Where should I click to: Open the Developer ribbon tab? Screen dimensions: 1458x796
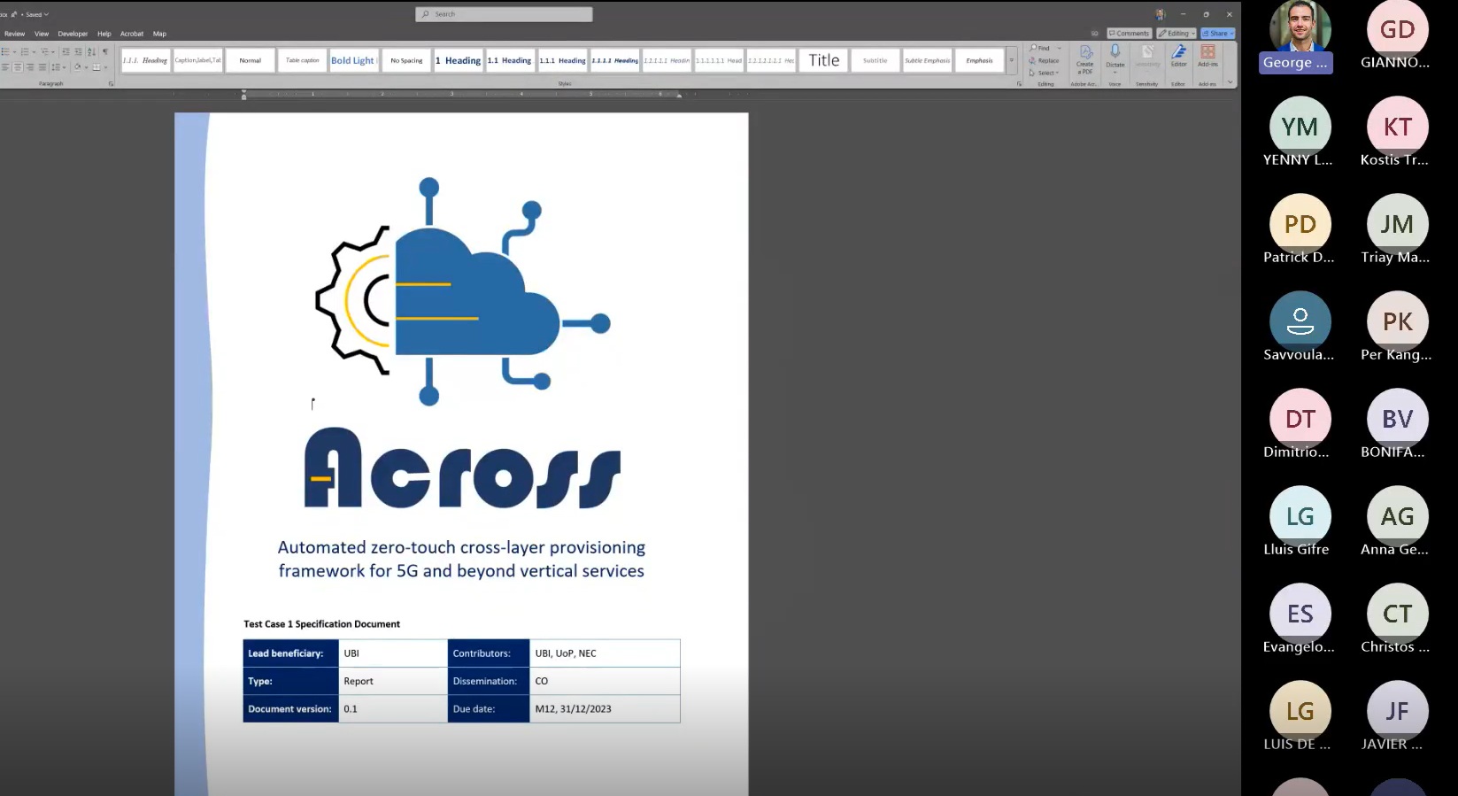point(73,34)
